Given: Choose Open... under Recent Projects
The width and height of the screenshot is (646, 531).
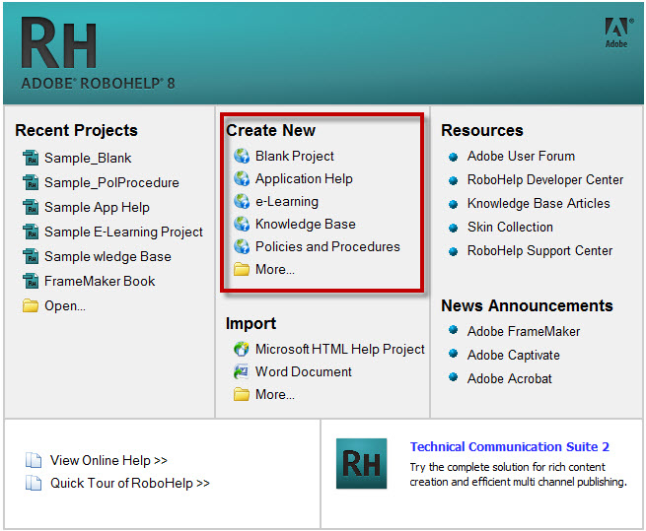Looking at the screenshot, I should pyautogui.click(x=65, y=306).
